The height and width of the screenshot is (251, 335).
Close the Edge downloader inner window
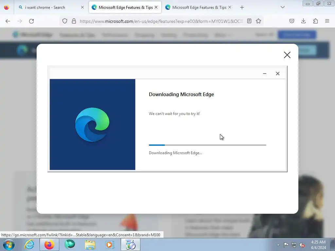pyautogui.click(x=277, y=74)
